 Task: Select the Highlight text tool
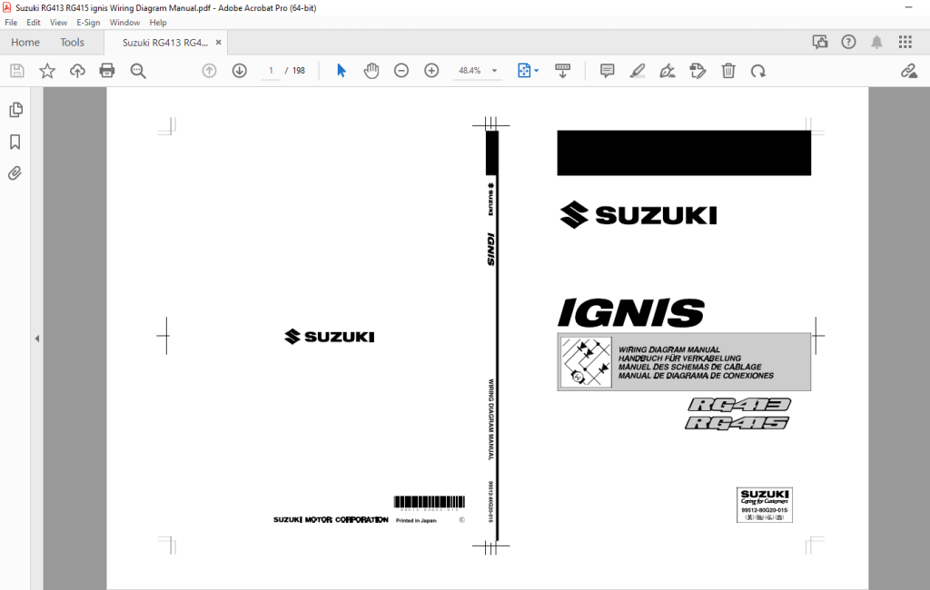(637, 71)
